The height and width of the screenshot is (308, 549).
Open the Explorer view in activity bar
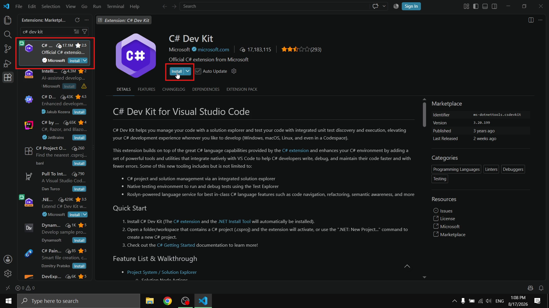pos(8,20)
